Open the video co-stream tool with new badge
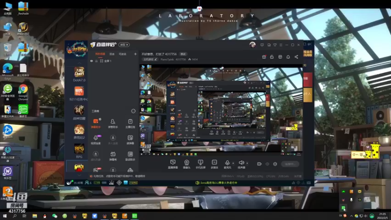Image resolution: width=391 pixels, height=220 pixels. pos(96,139)
